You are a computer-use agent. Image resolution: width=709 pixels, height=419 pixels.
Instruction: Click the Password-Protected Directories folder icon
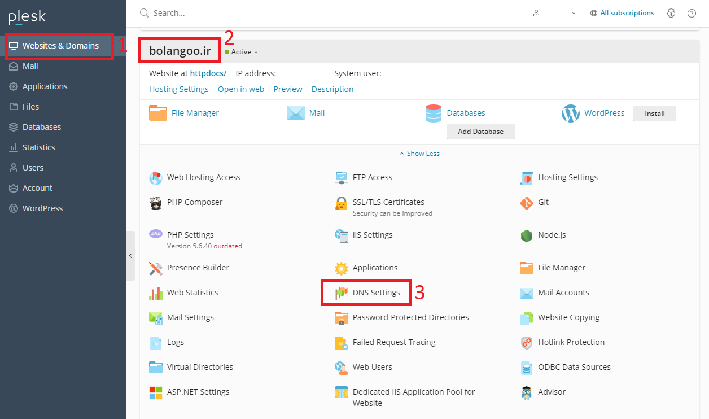click(341, 318)
